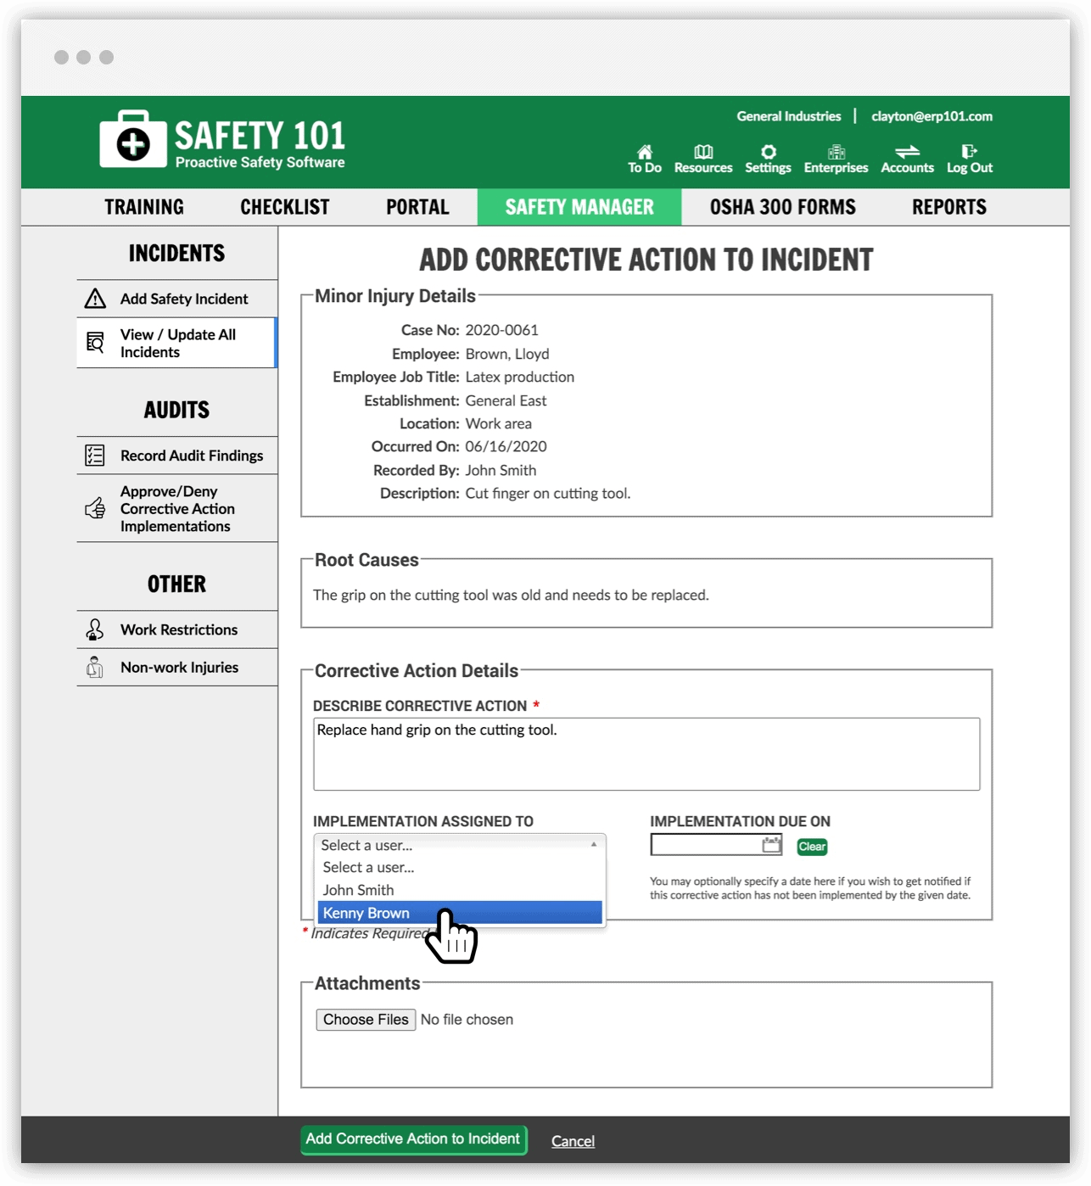Open Add Safety Incident in sidebar
Image resolution: width=1091 pixels, height=1186 pixels.
[177, 299]
